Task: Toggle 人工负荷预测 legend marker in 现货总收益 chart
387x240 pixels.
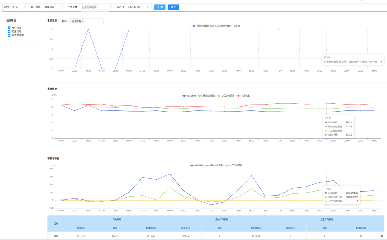Action: coord(226,166)
